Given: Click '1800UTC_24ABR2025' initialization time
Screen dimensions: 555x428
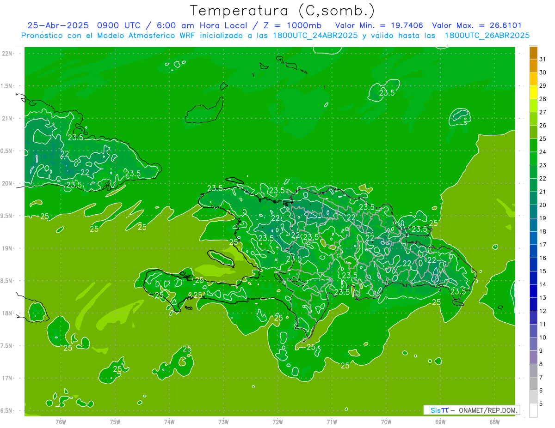Looking at the screenshot, I should click(315, 36).
